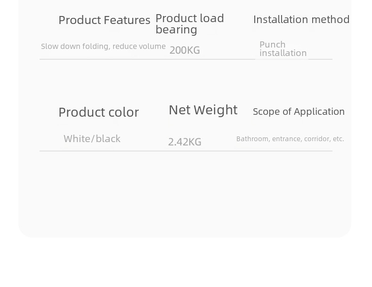Click the Net Weight heading
The height and width of the screenshot is (287, 372).
[203, 110]
